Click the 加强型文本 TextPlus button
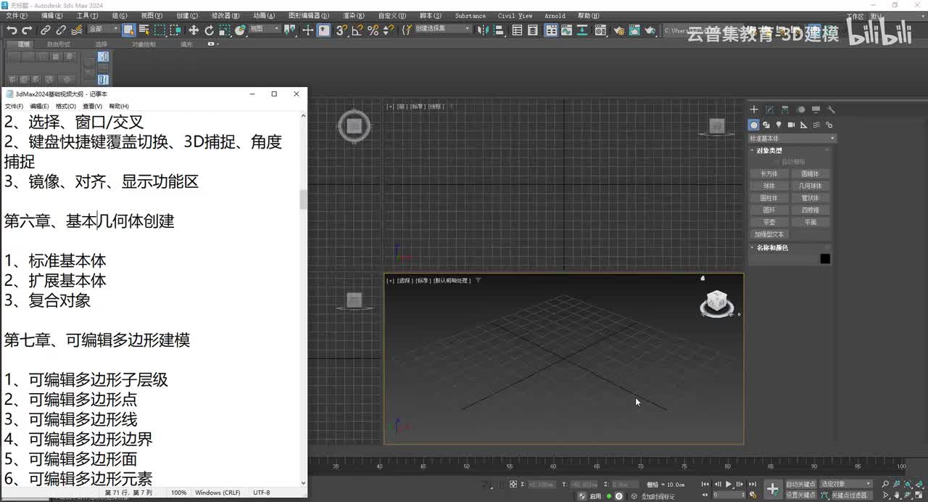The width and height of the screenshot is (928, 502). pyautogui.click(x=769, y=234)
